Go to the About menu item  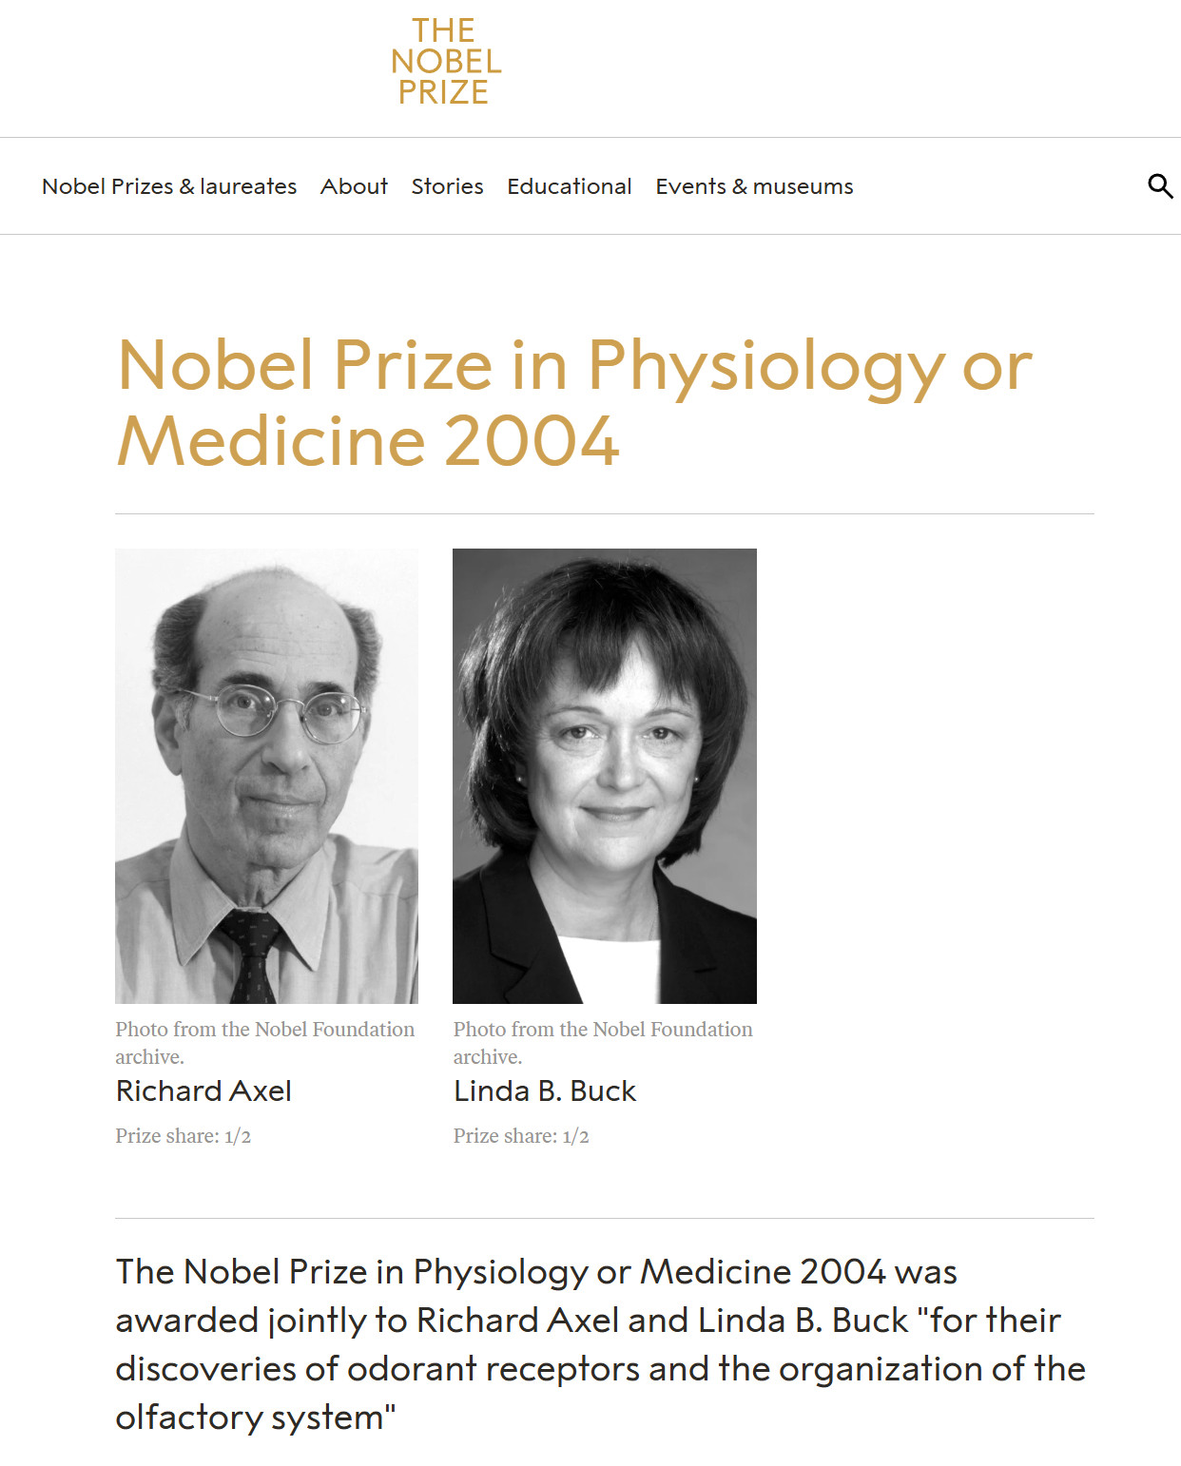[354, 186]
